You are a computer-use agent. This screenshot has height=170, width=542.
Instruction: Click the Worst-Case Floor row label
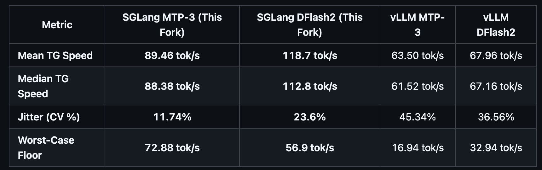46,147
